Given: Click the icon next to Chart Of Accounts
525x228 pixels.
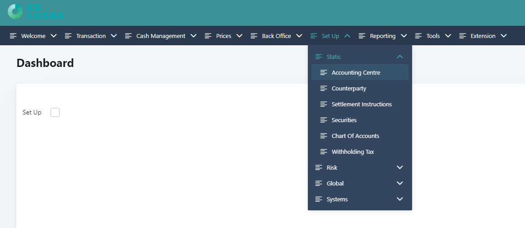Looking at the screenshot, I should pos(323,136).
